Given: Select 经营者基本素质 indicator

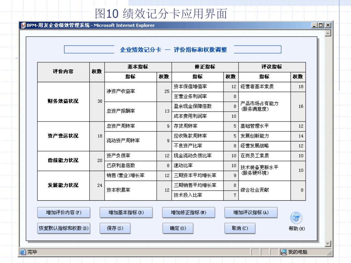Looking at the screenshot, I should [264, 87].
